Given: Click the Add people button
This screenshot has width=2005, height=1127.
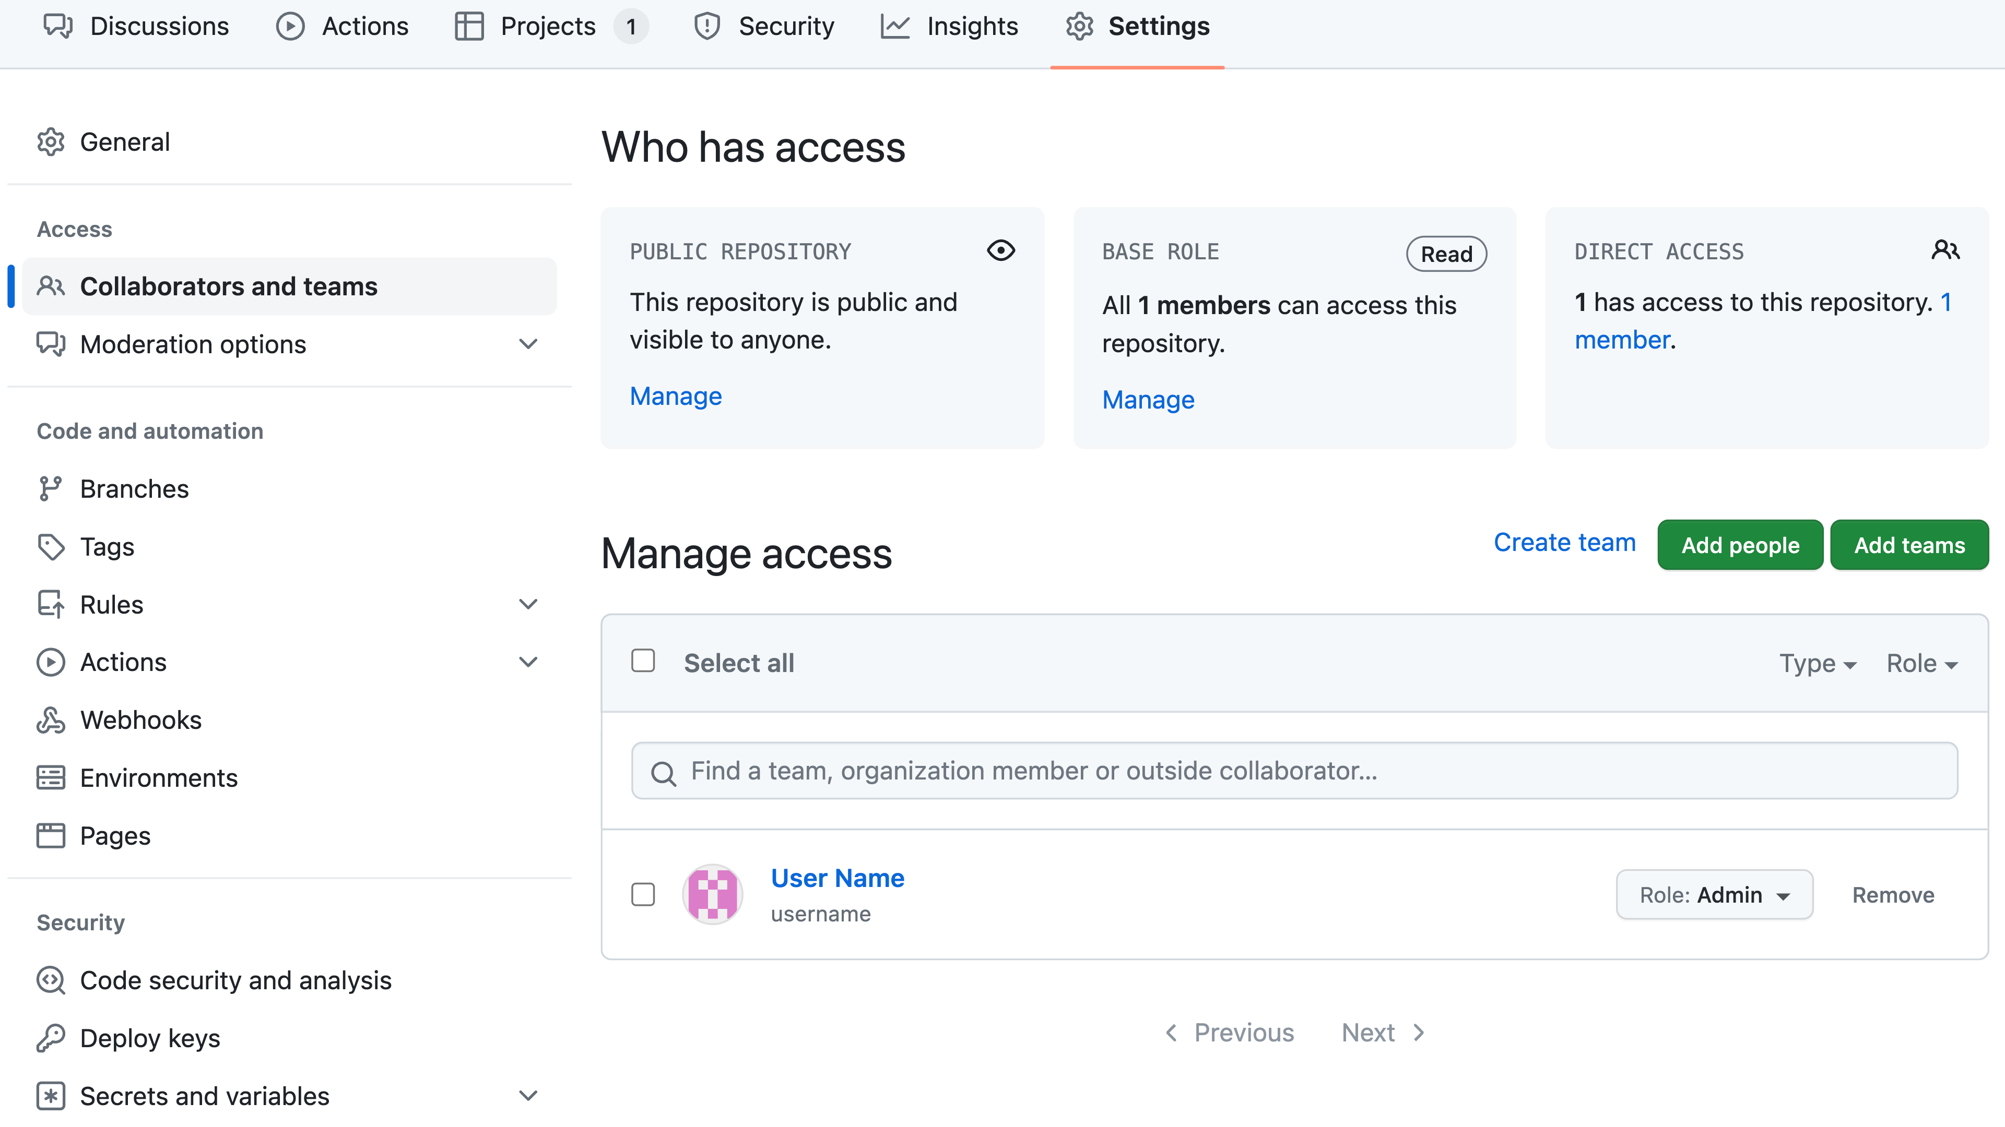Looking at the screenshot, I should [1740, 544].
